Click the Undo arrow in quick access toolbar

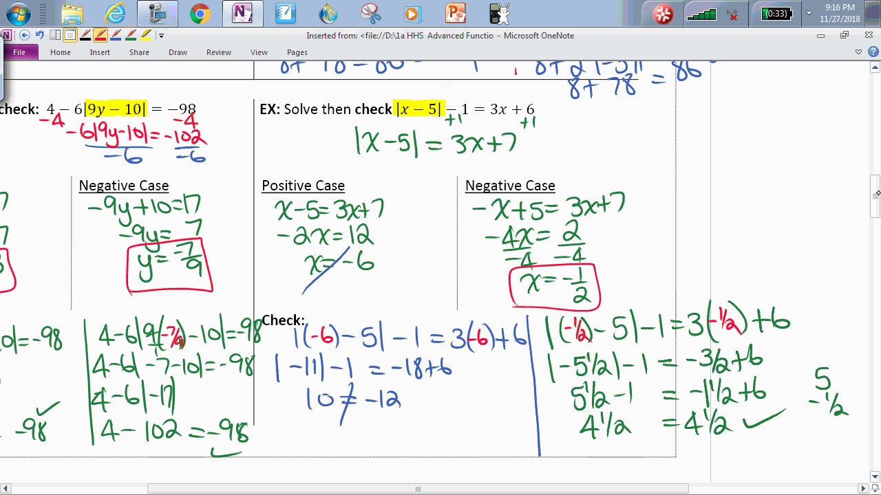40,35
